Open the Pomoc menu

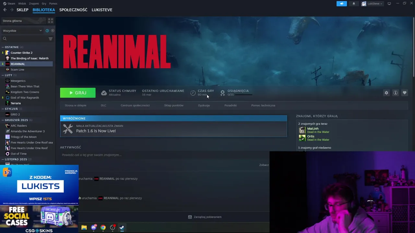[53, 4]
